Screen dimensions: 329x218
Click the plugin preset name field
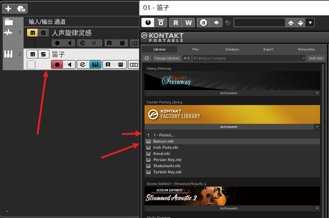[x=259, y=23]
